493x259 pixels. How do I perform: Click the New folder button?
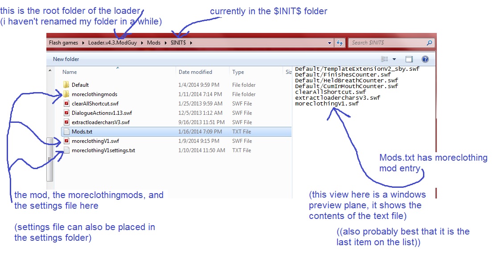coord(65,59)
